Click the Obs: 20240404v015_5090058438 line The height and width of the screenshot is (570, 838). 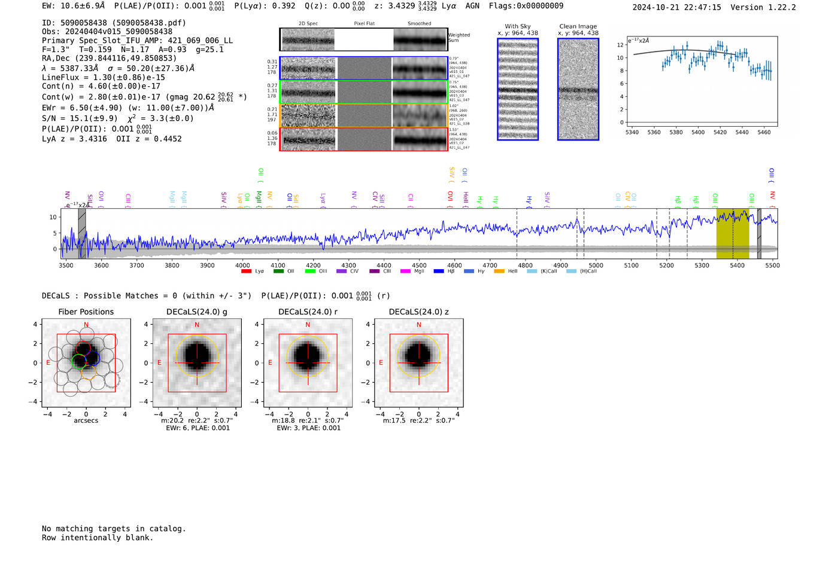(107, 32)
